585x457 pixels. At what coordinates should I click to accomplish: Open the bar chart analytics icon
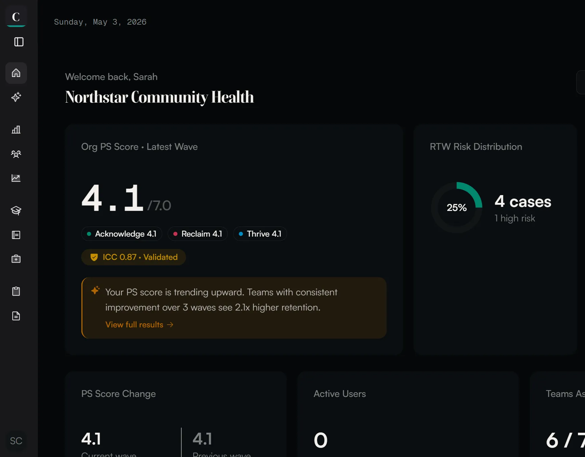[x=16, y=130]
